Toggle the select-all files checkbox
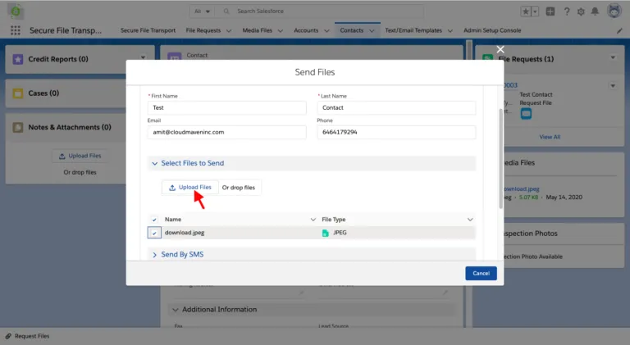The height and width of the screenshot is (345, 630). 154,220
